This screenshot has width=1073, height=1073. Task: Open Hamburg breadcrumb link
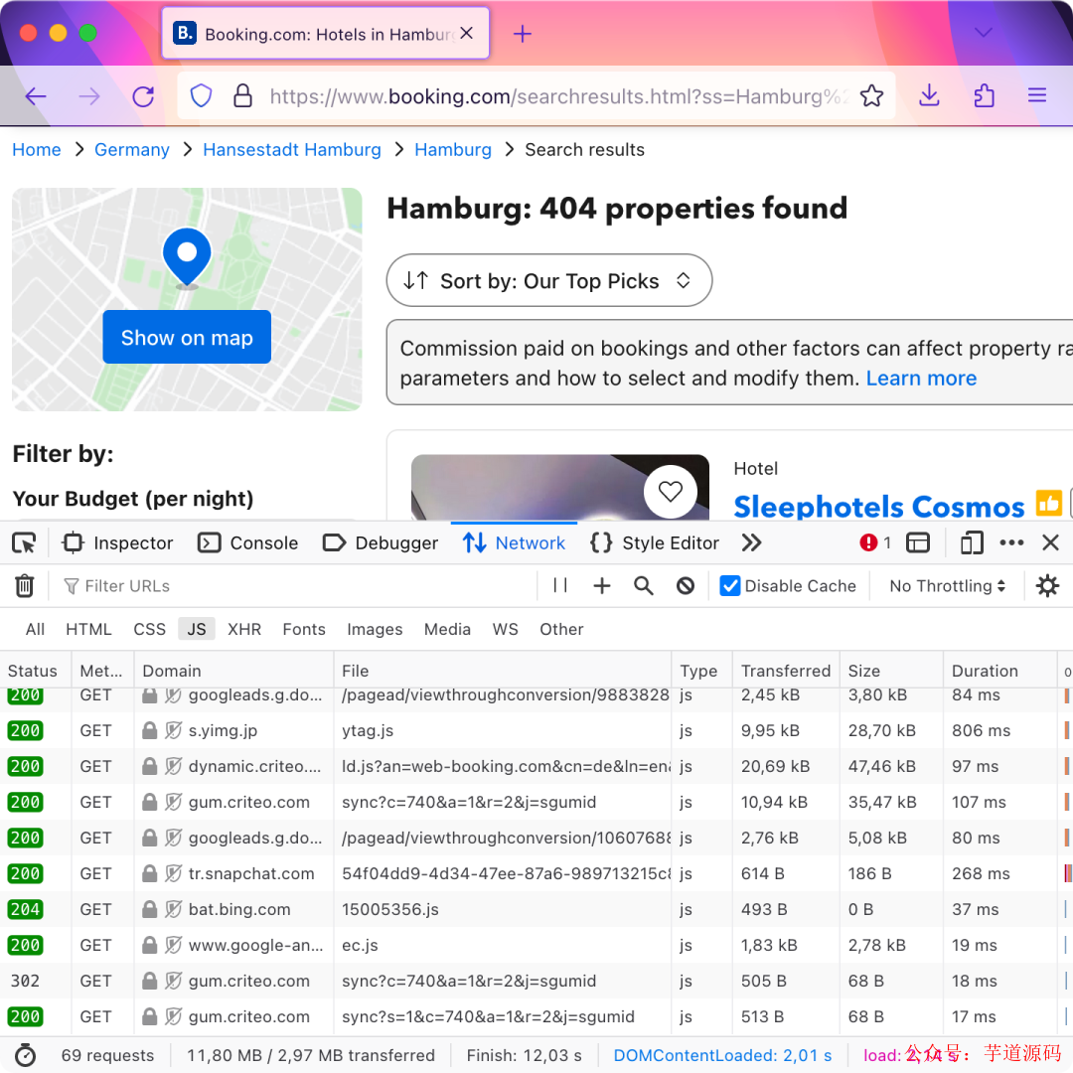point(453,150)
